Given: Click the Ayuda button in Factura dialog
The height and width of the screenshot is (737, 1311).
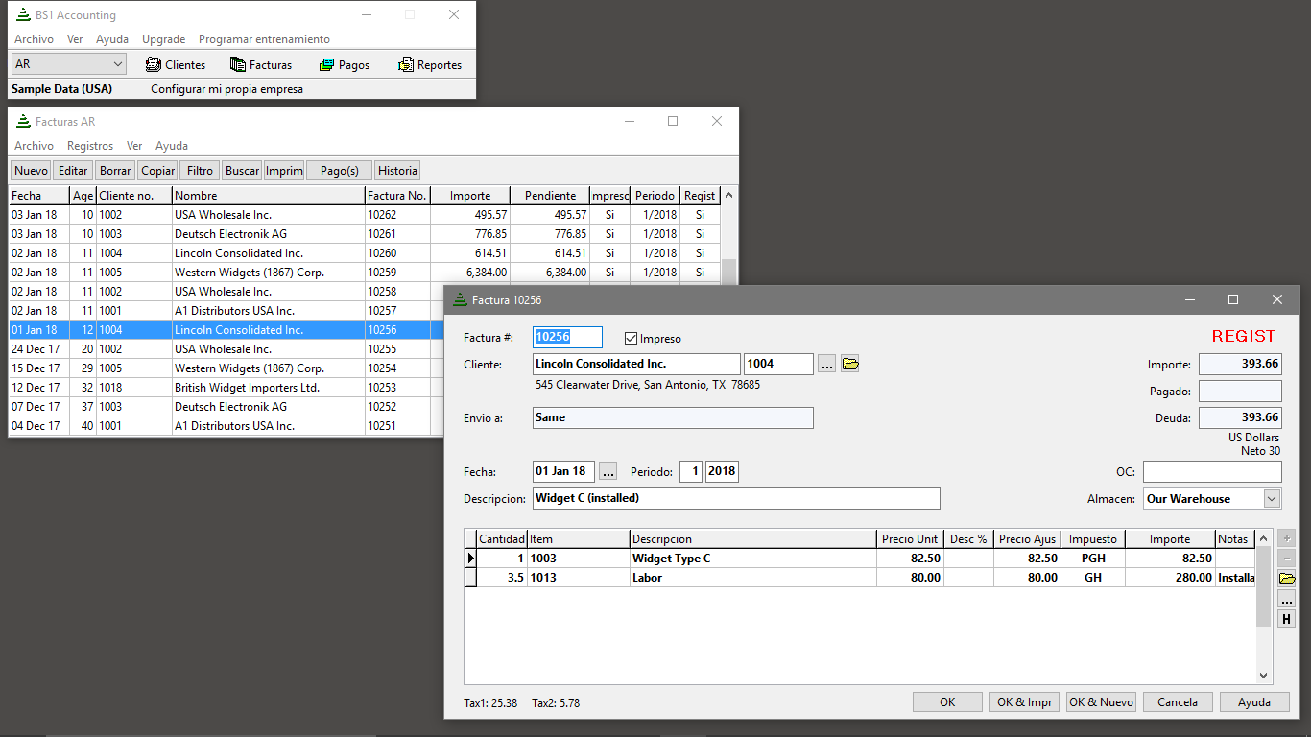Looking at the screenshot, I should click(1254, 702).
